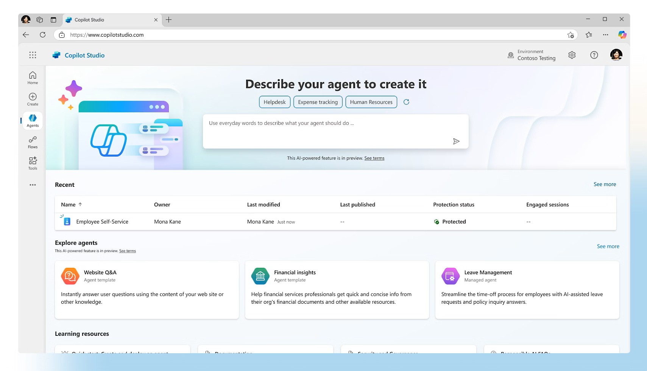Open the Mona Kane profile avatar

pos(616,55)
